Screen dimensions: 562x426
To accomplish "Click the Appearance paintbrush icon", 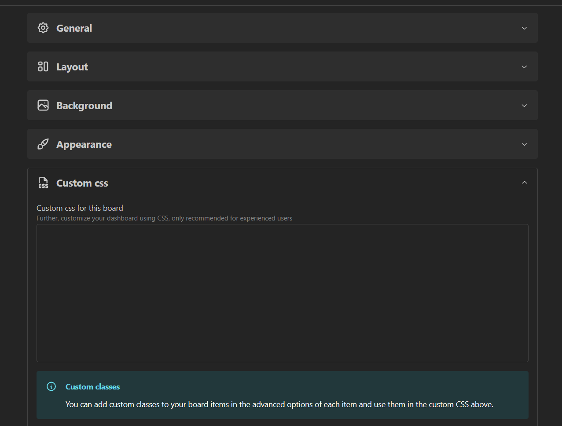I will (43, 144).
